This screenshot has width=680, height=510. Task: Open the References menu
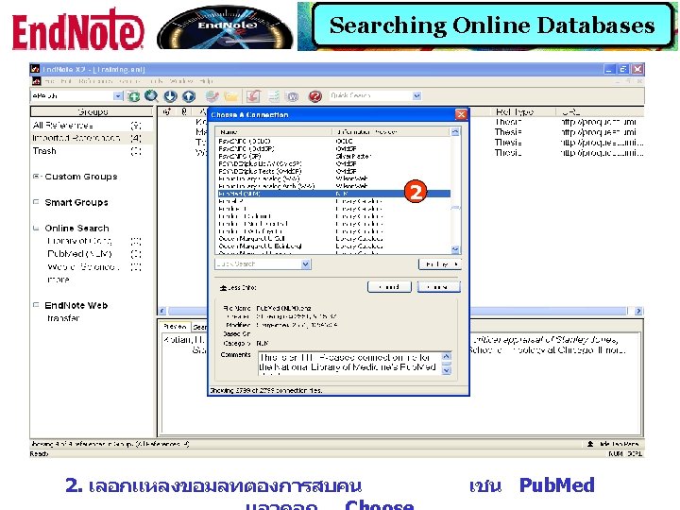click(95, 81)
